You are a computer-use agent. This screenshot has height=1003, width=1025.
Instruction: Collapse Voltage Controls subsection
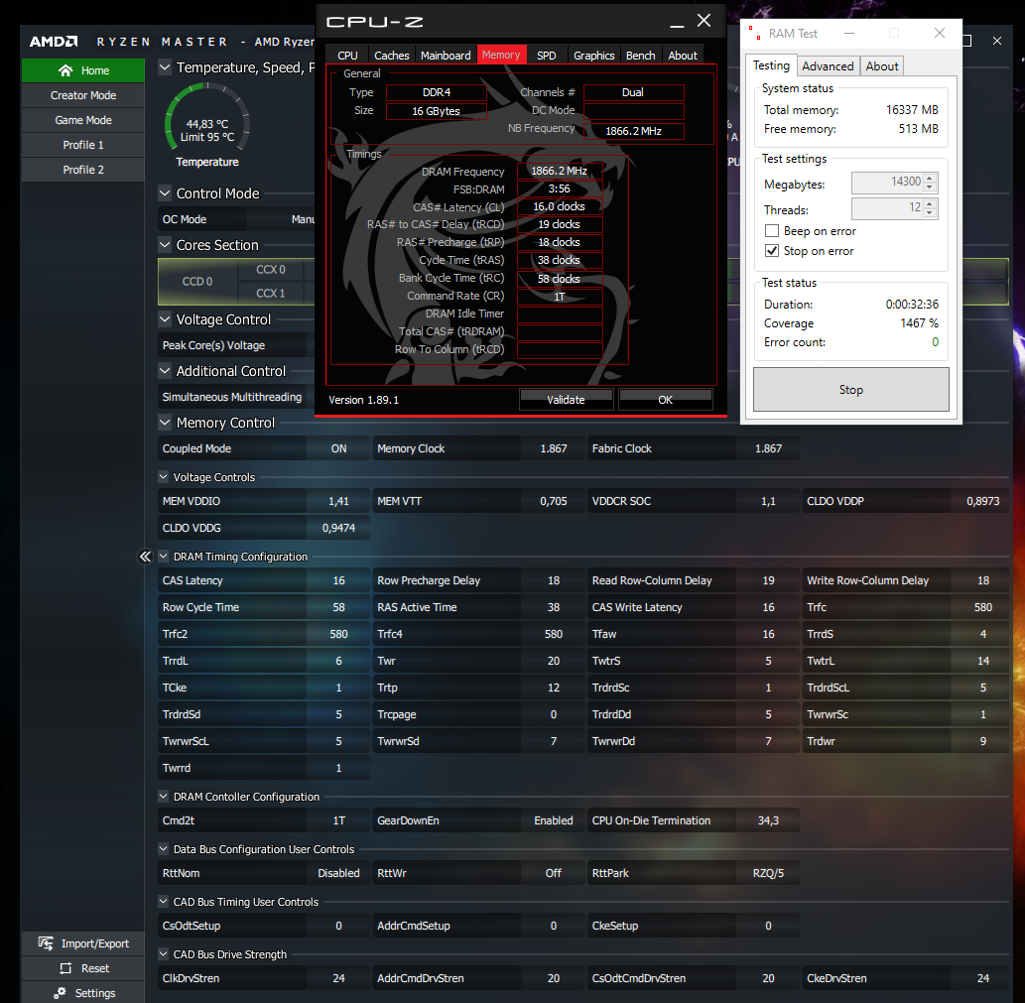tap(164, 477)
